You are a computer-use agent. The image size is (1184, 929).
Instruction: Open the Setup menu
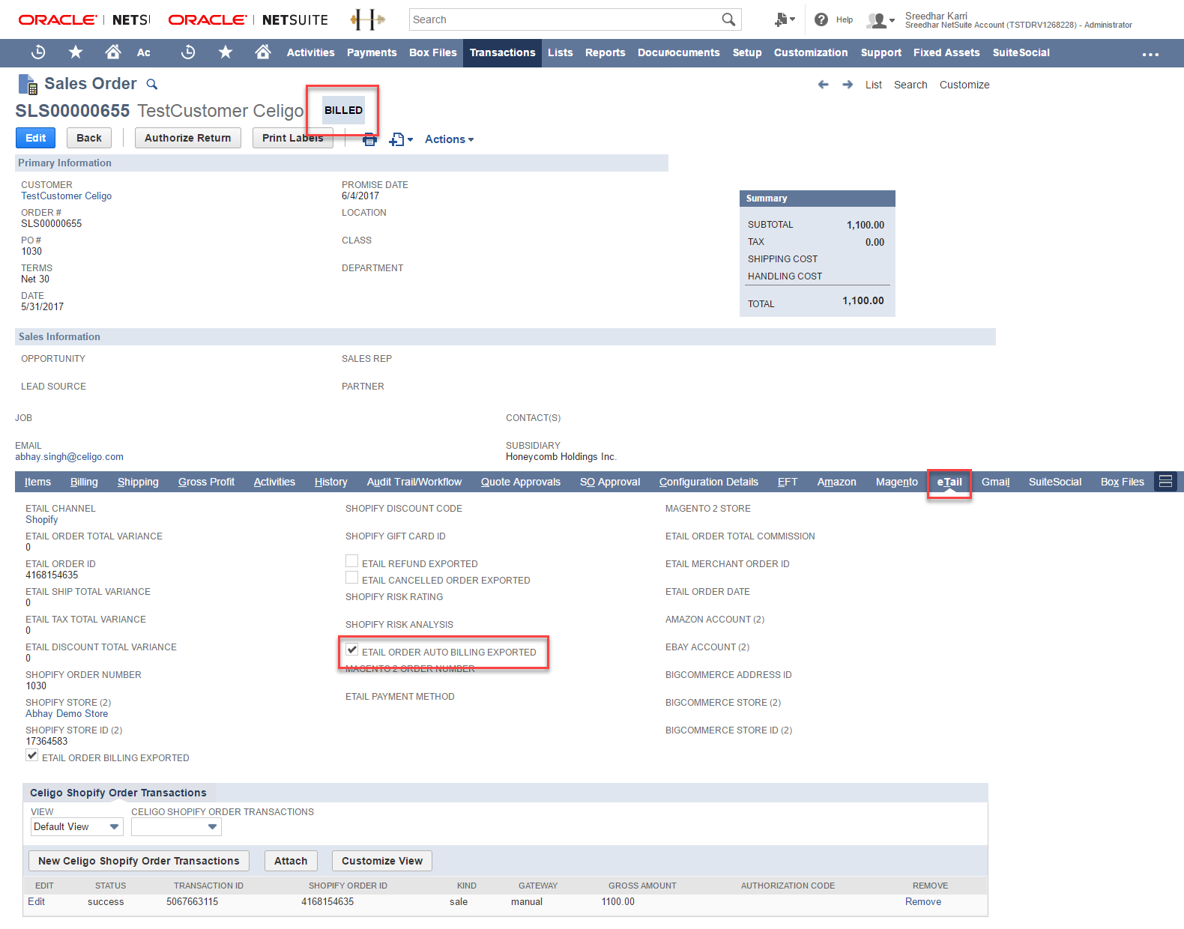tap(747, 52)
